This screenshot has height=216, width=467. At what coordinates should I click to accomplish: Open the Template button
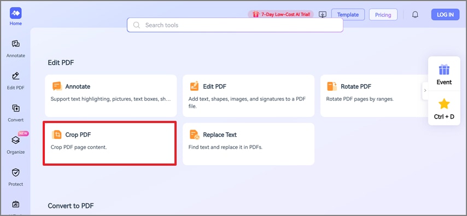pyautogui.click(x=348, y=15)
